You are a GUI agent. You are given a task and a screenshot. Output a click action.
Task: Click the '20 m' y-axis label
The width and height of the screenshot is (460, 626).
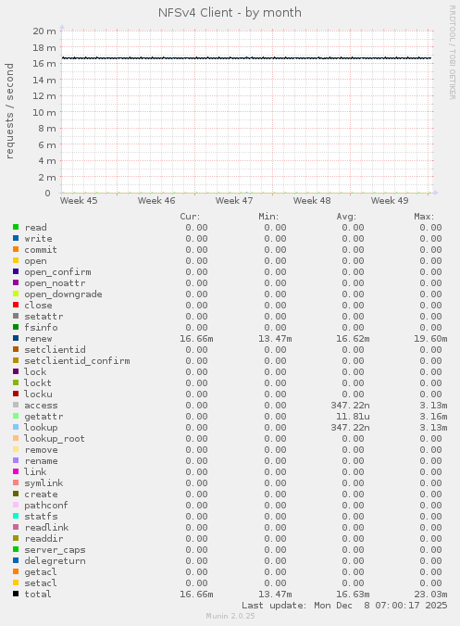[x=44, y=31]
